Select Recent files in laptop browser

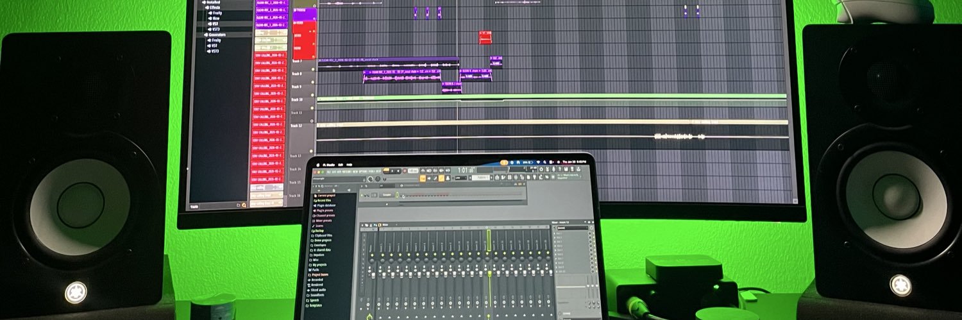[323, 200]
